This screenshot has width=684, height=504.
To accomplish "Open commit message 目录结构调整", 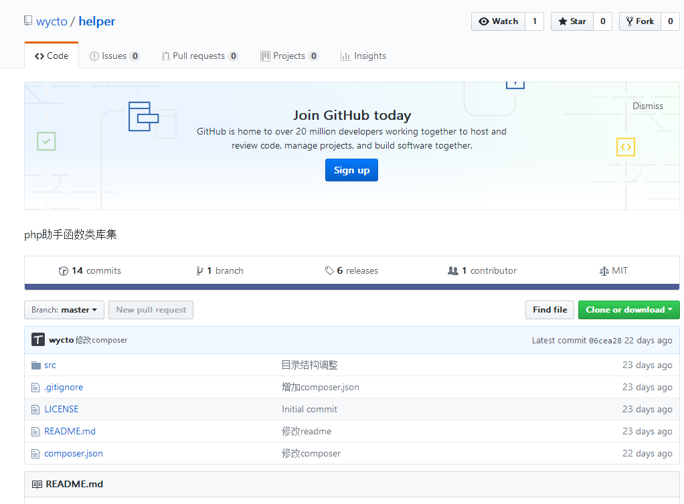I will (310, 365).
